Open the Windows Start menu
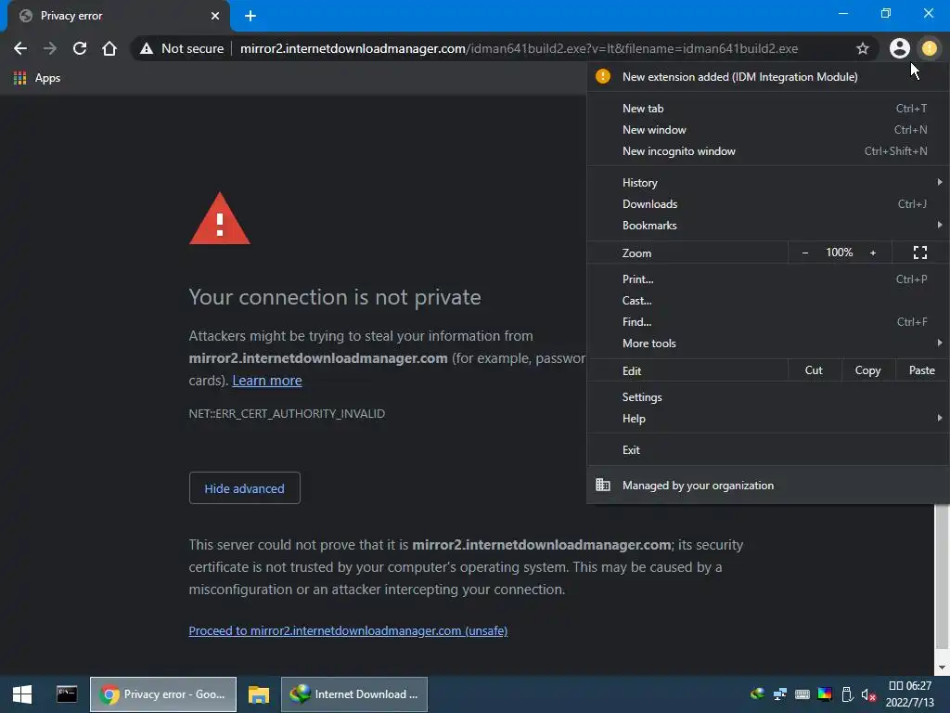Viewport: 950px width, 713px height. [22, 694]
